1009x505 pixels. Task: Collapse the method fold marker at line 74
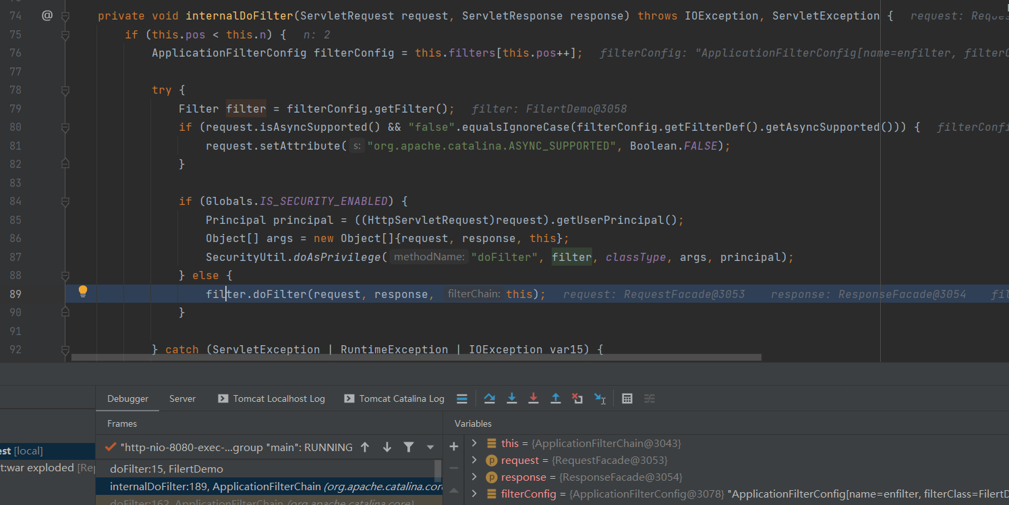click(65, 16)
